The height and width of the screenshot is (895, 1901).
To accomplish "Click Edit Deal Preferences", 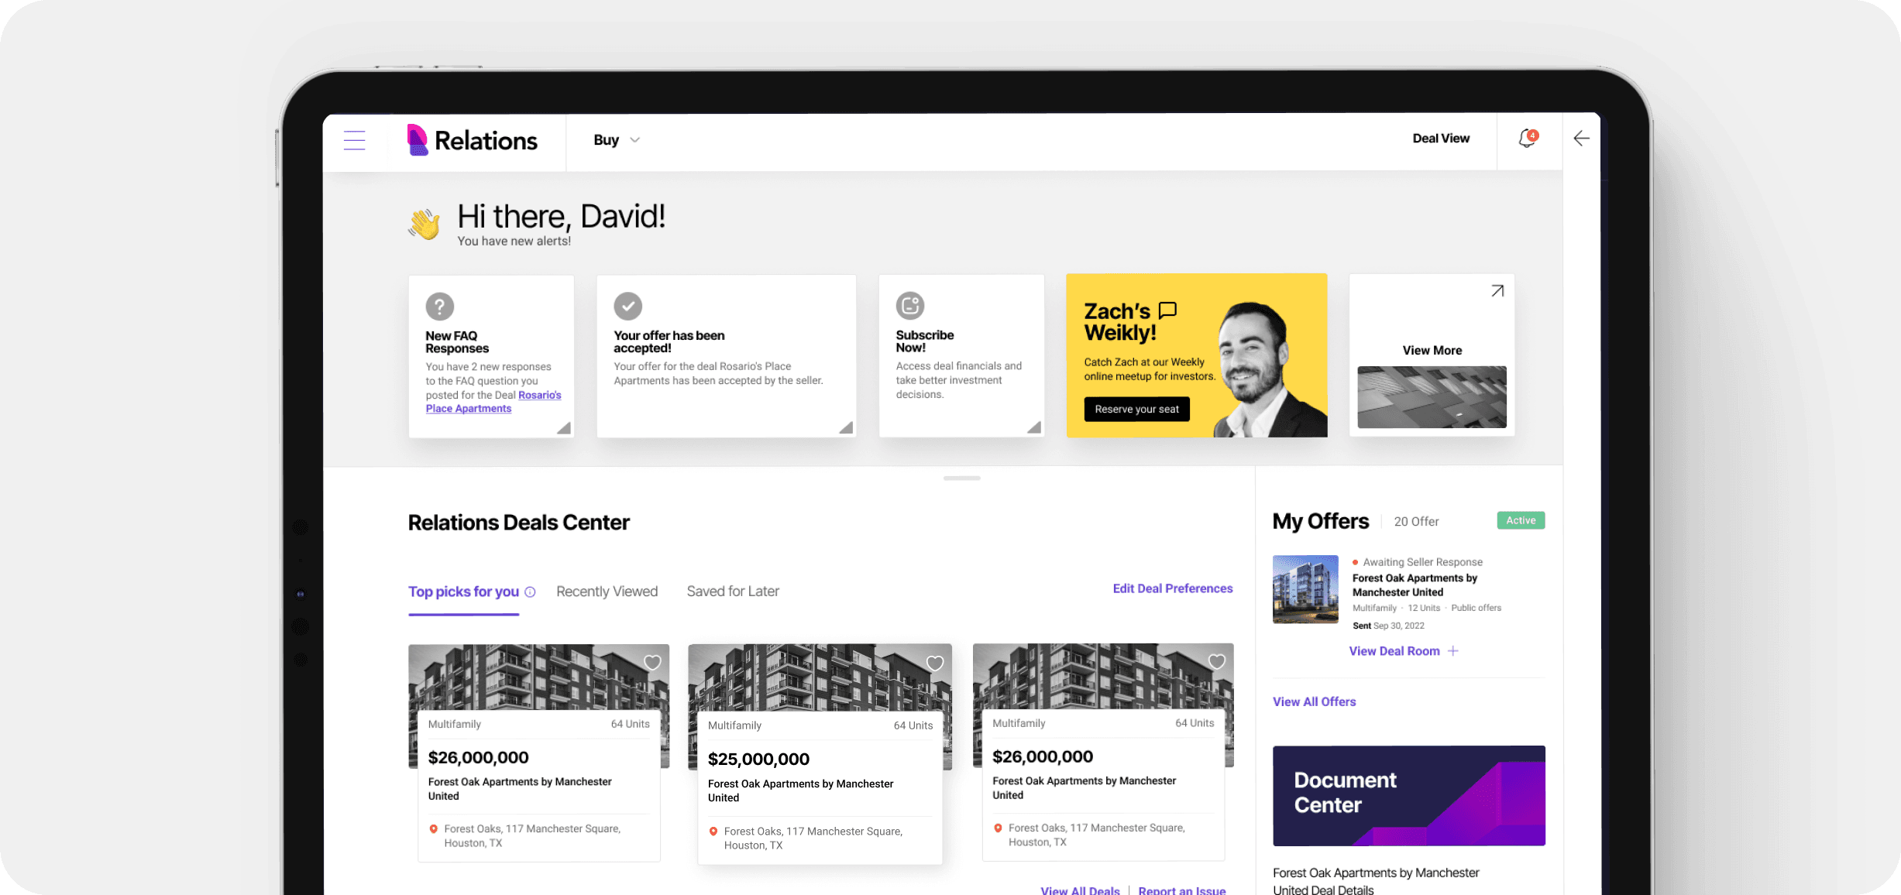I will pos(1173,589).
